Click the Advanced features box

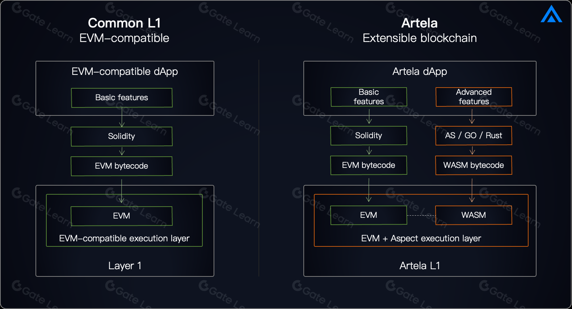[x=474, y=97]
